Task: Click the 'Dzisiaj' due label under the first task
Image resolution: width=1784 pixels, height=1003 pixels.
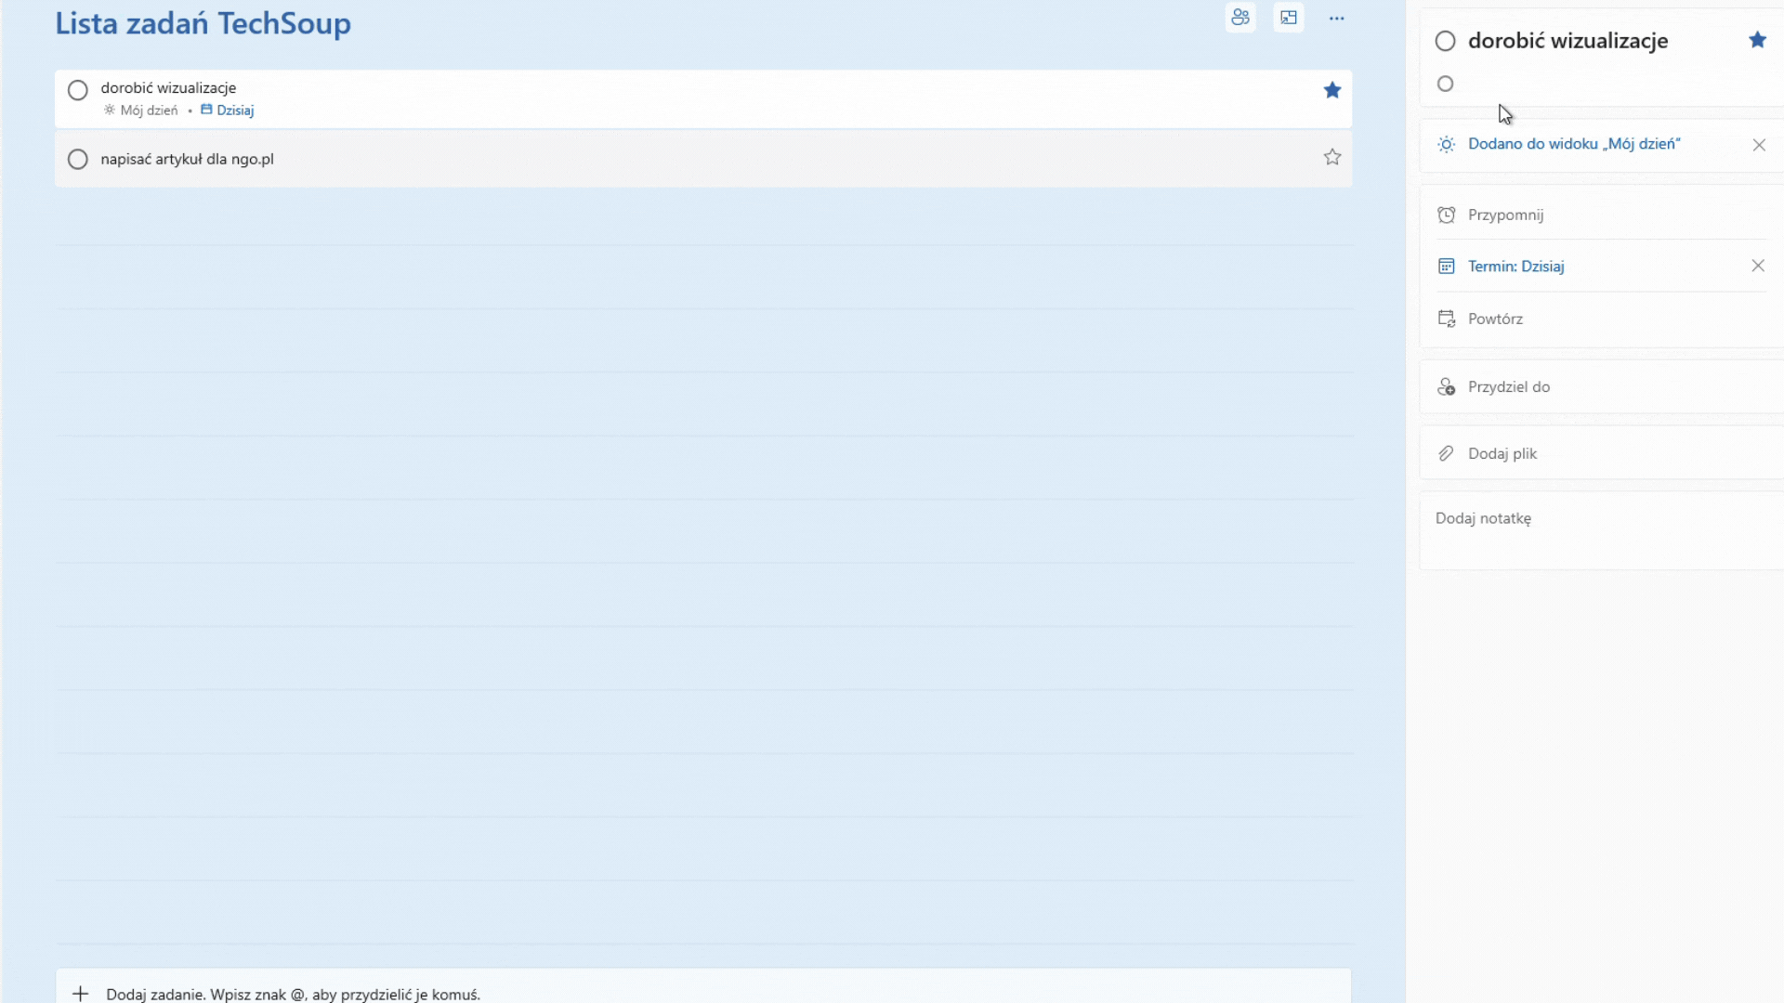Action: coord(234,111)
